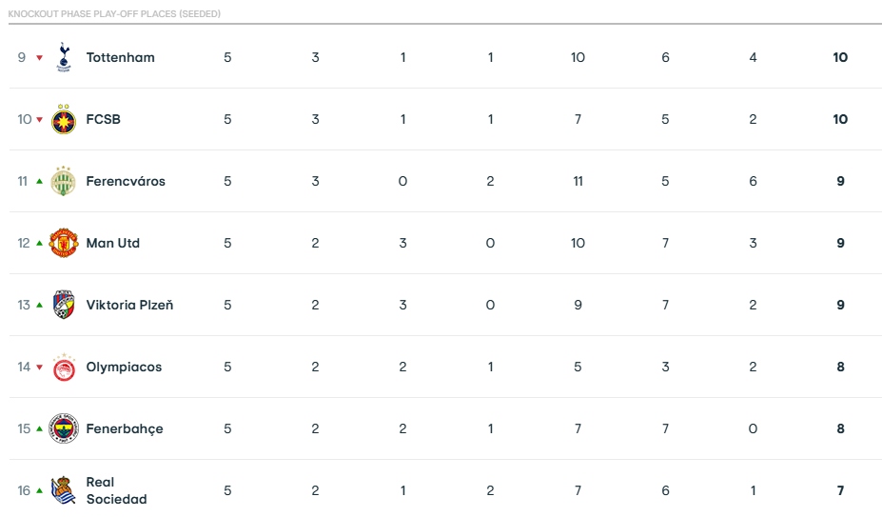This screenshot has height=517, width=882.
Task: Click position number 9 beside Tottenham
Action: [x=21, y=57]
